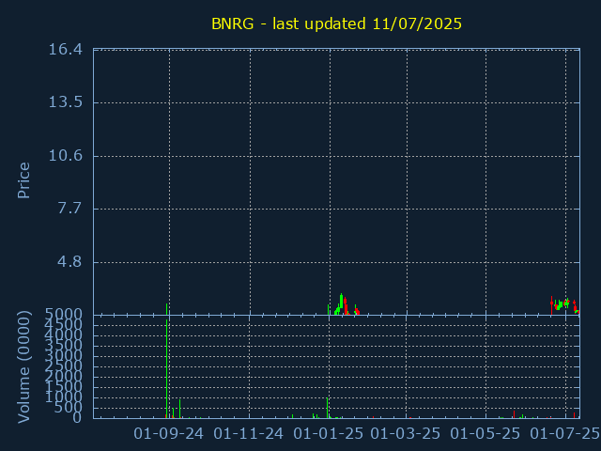Click the 7.7 price axis label
This screenshot has height=451, width=601.
(x=69, y=209)
